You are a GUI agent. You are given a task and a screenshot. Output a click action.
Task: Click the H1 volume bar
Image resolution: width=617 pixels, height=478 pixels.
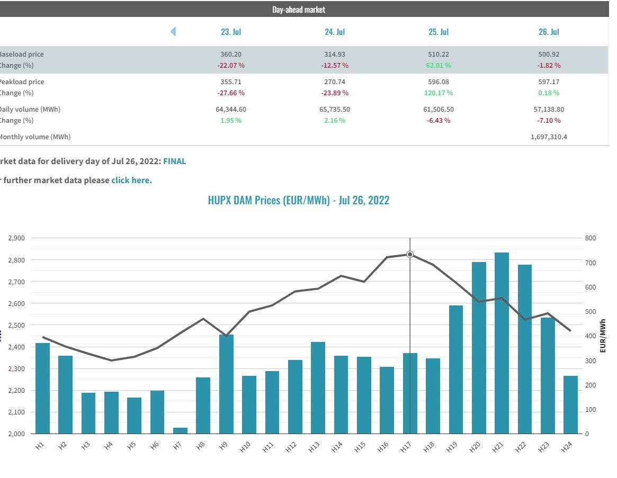pyautogui.click(x=42, y=388)
